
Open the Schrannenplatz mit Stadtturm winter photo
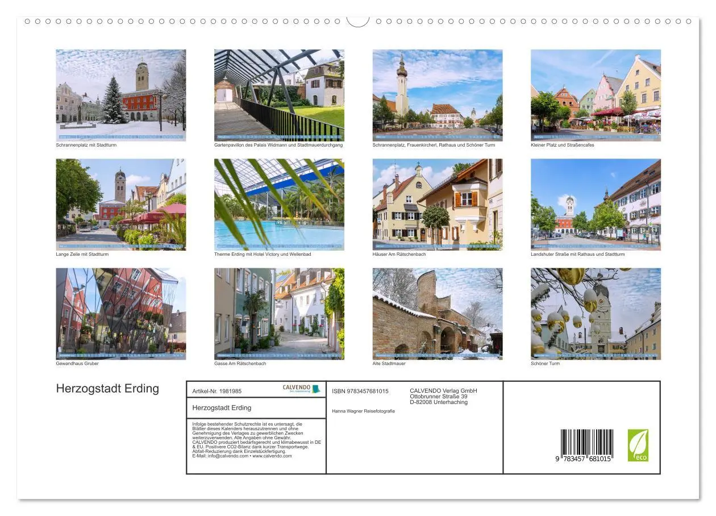(x=120, y=95)
